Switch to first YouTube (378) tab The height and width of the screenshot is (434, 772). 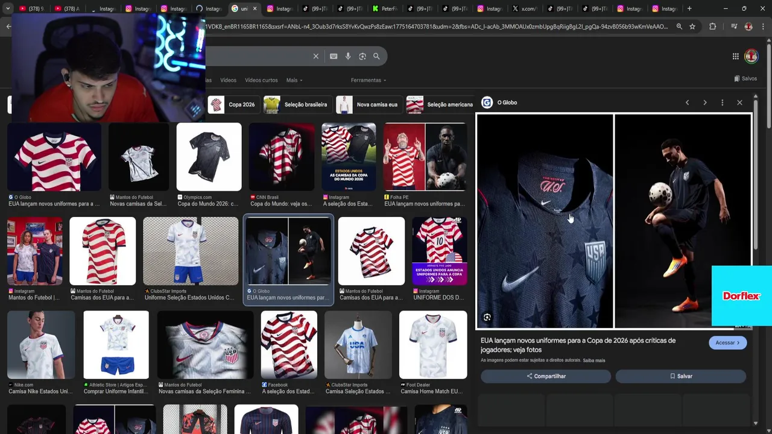31,8
